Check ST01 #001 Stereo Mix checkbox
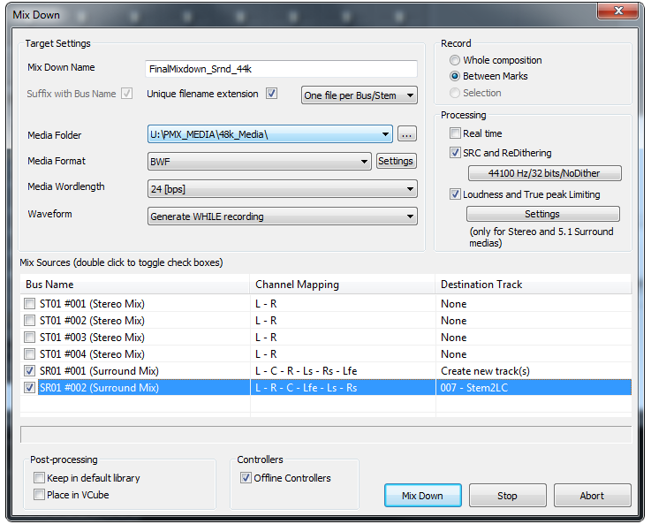Image resolution: width=651 pixels, height=524 pixels. [x=29, y=304]
